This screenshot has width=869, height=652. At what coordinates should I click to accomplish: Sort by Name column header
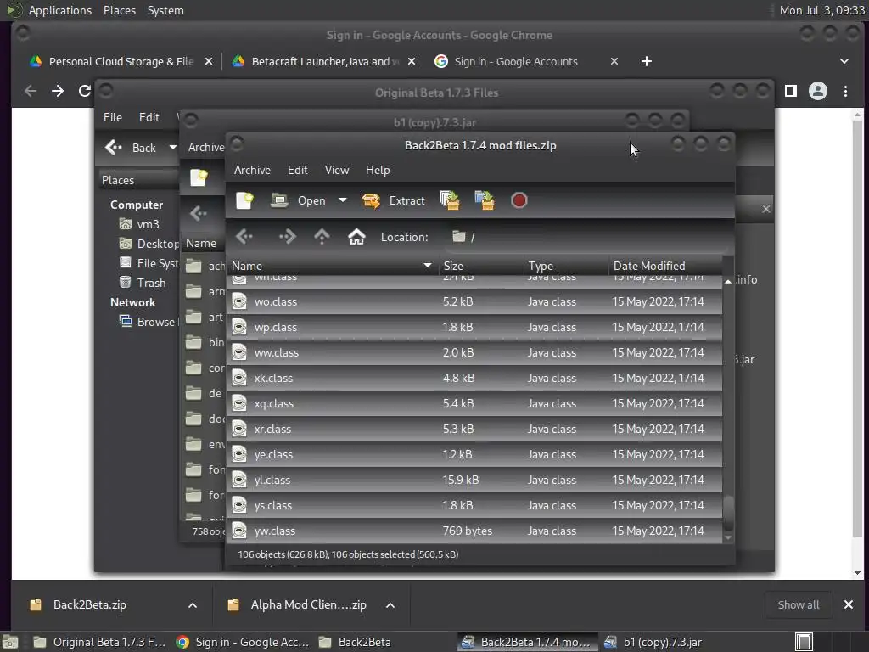click(x=332, y=266)
